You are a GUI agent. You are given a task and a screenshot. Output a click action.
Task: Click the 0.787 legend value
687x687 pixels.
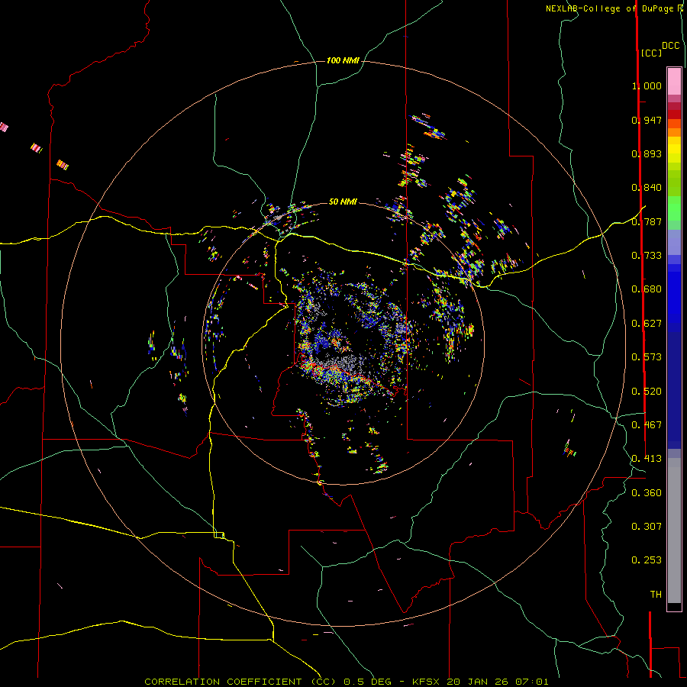pos(647,221)
